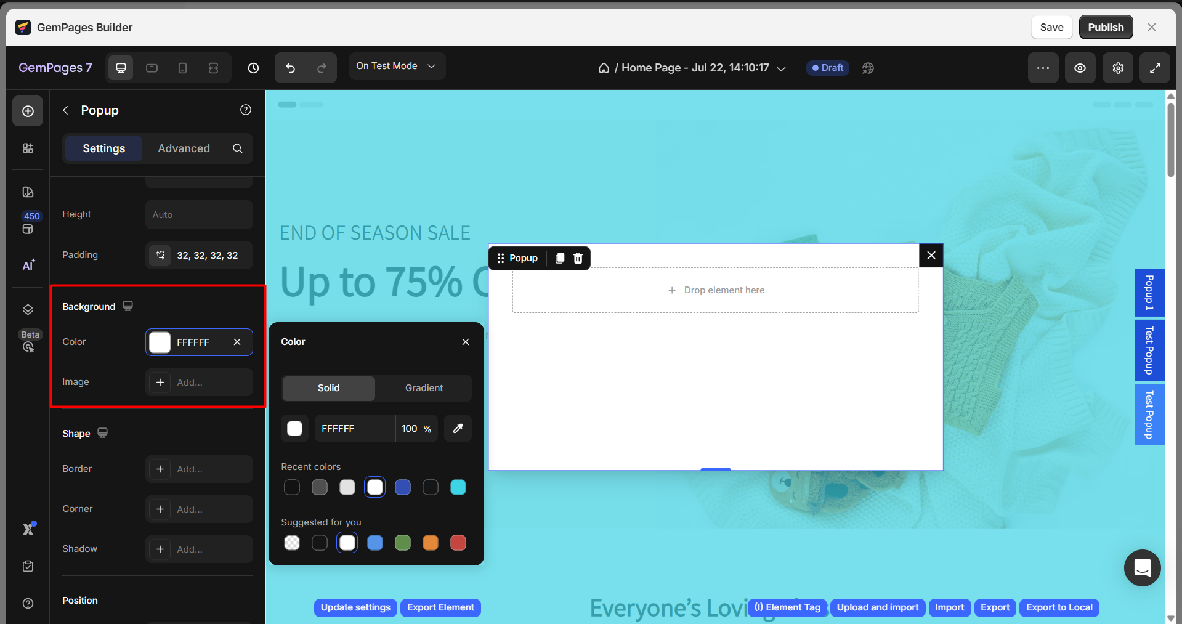The image size is (1182, 624).
Task: Click Upload and import button
Action: 878,607
